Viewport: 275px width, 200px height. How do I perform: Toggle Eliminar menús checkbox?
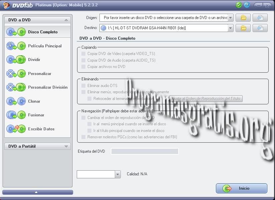click(83, 92)
